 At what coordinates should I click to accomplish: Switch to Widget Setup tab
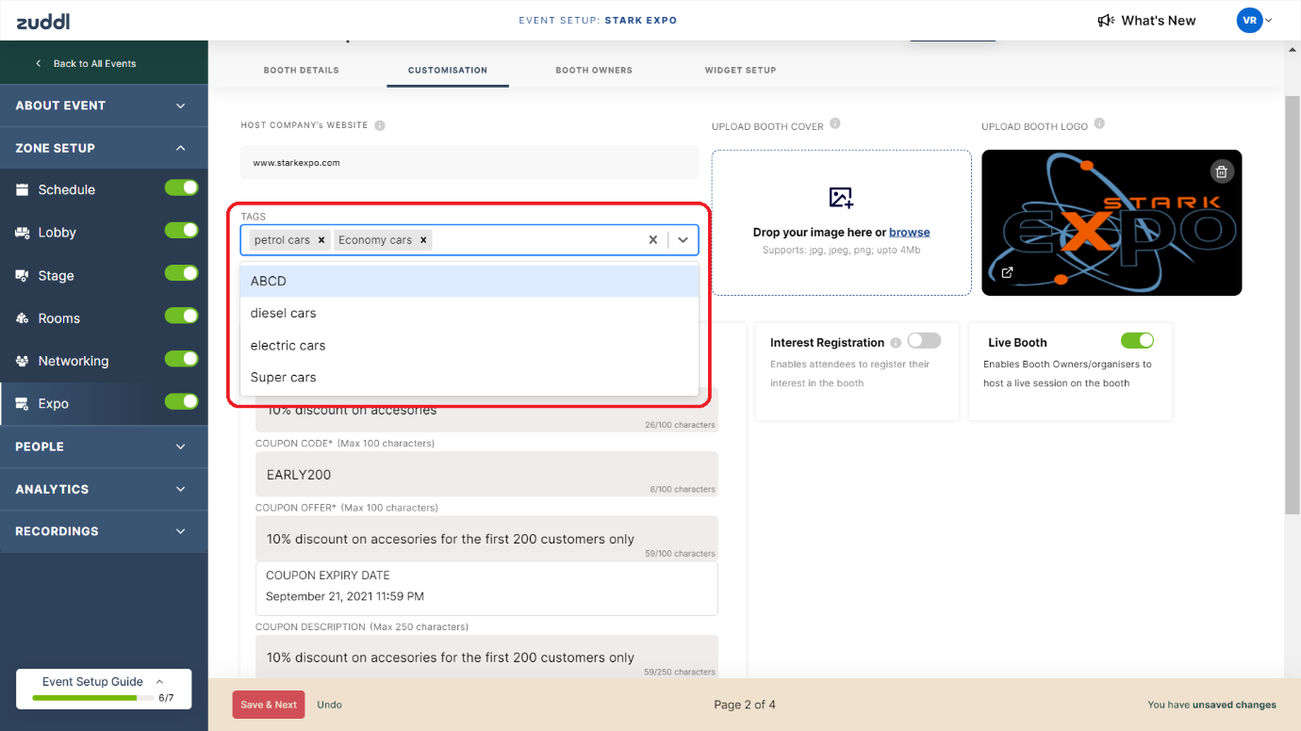[741, 71]
